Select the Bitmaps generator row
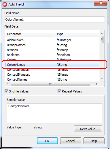This screenshot has height=149, width=110. (52, 50)
